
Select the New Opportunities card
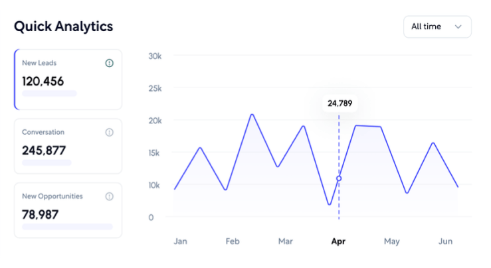coord(68,210)
